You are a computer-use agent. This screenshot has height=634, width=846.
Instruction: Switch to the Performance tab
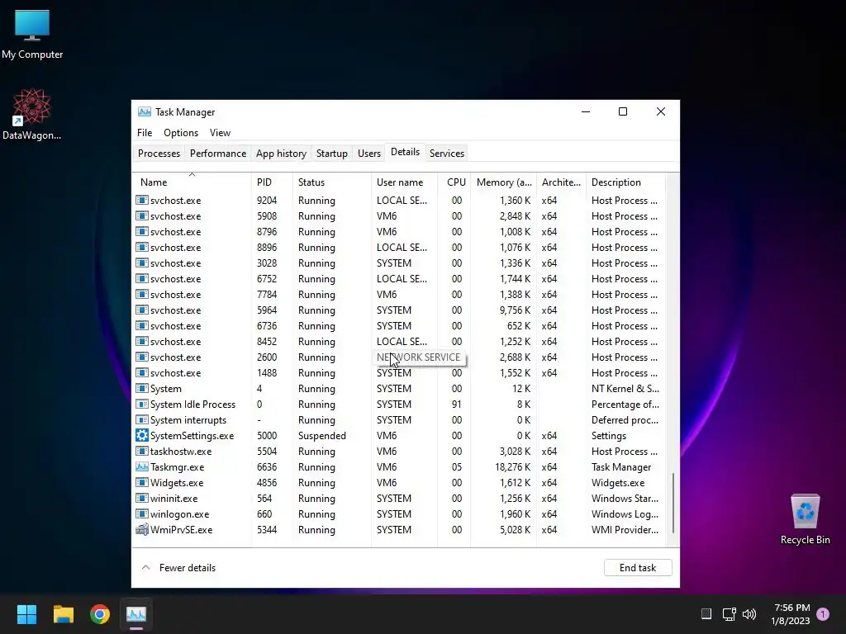[x=218, y=153]
